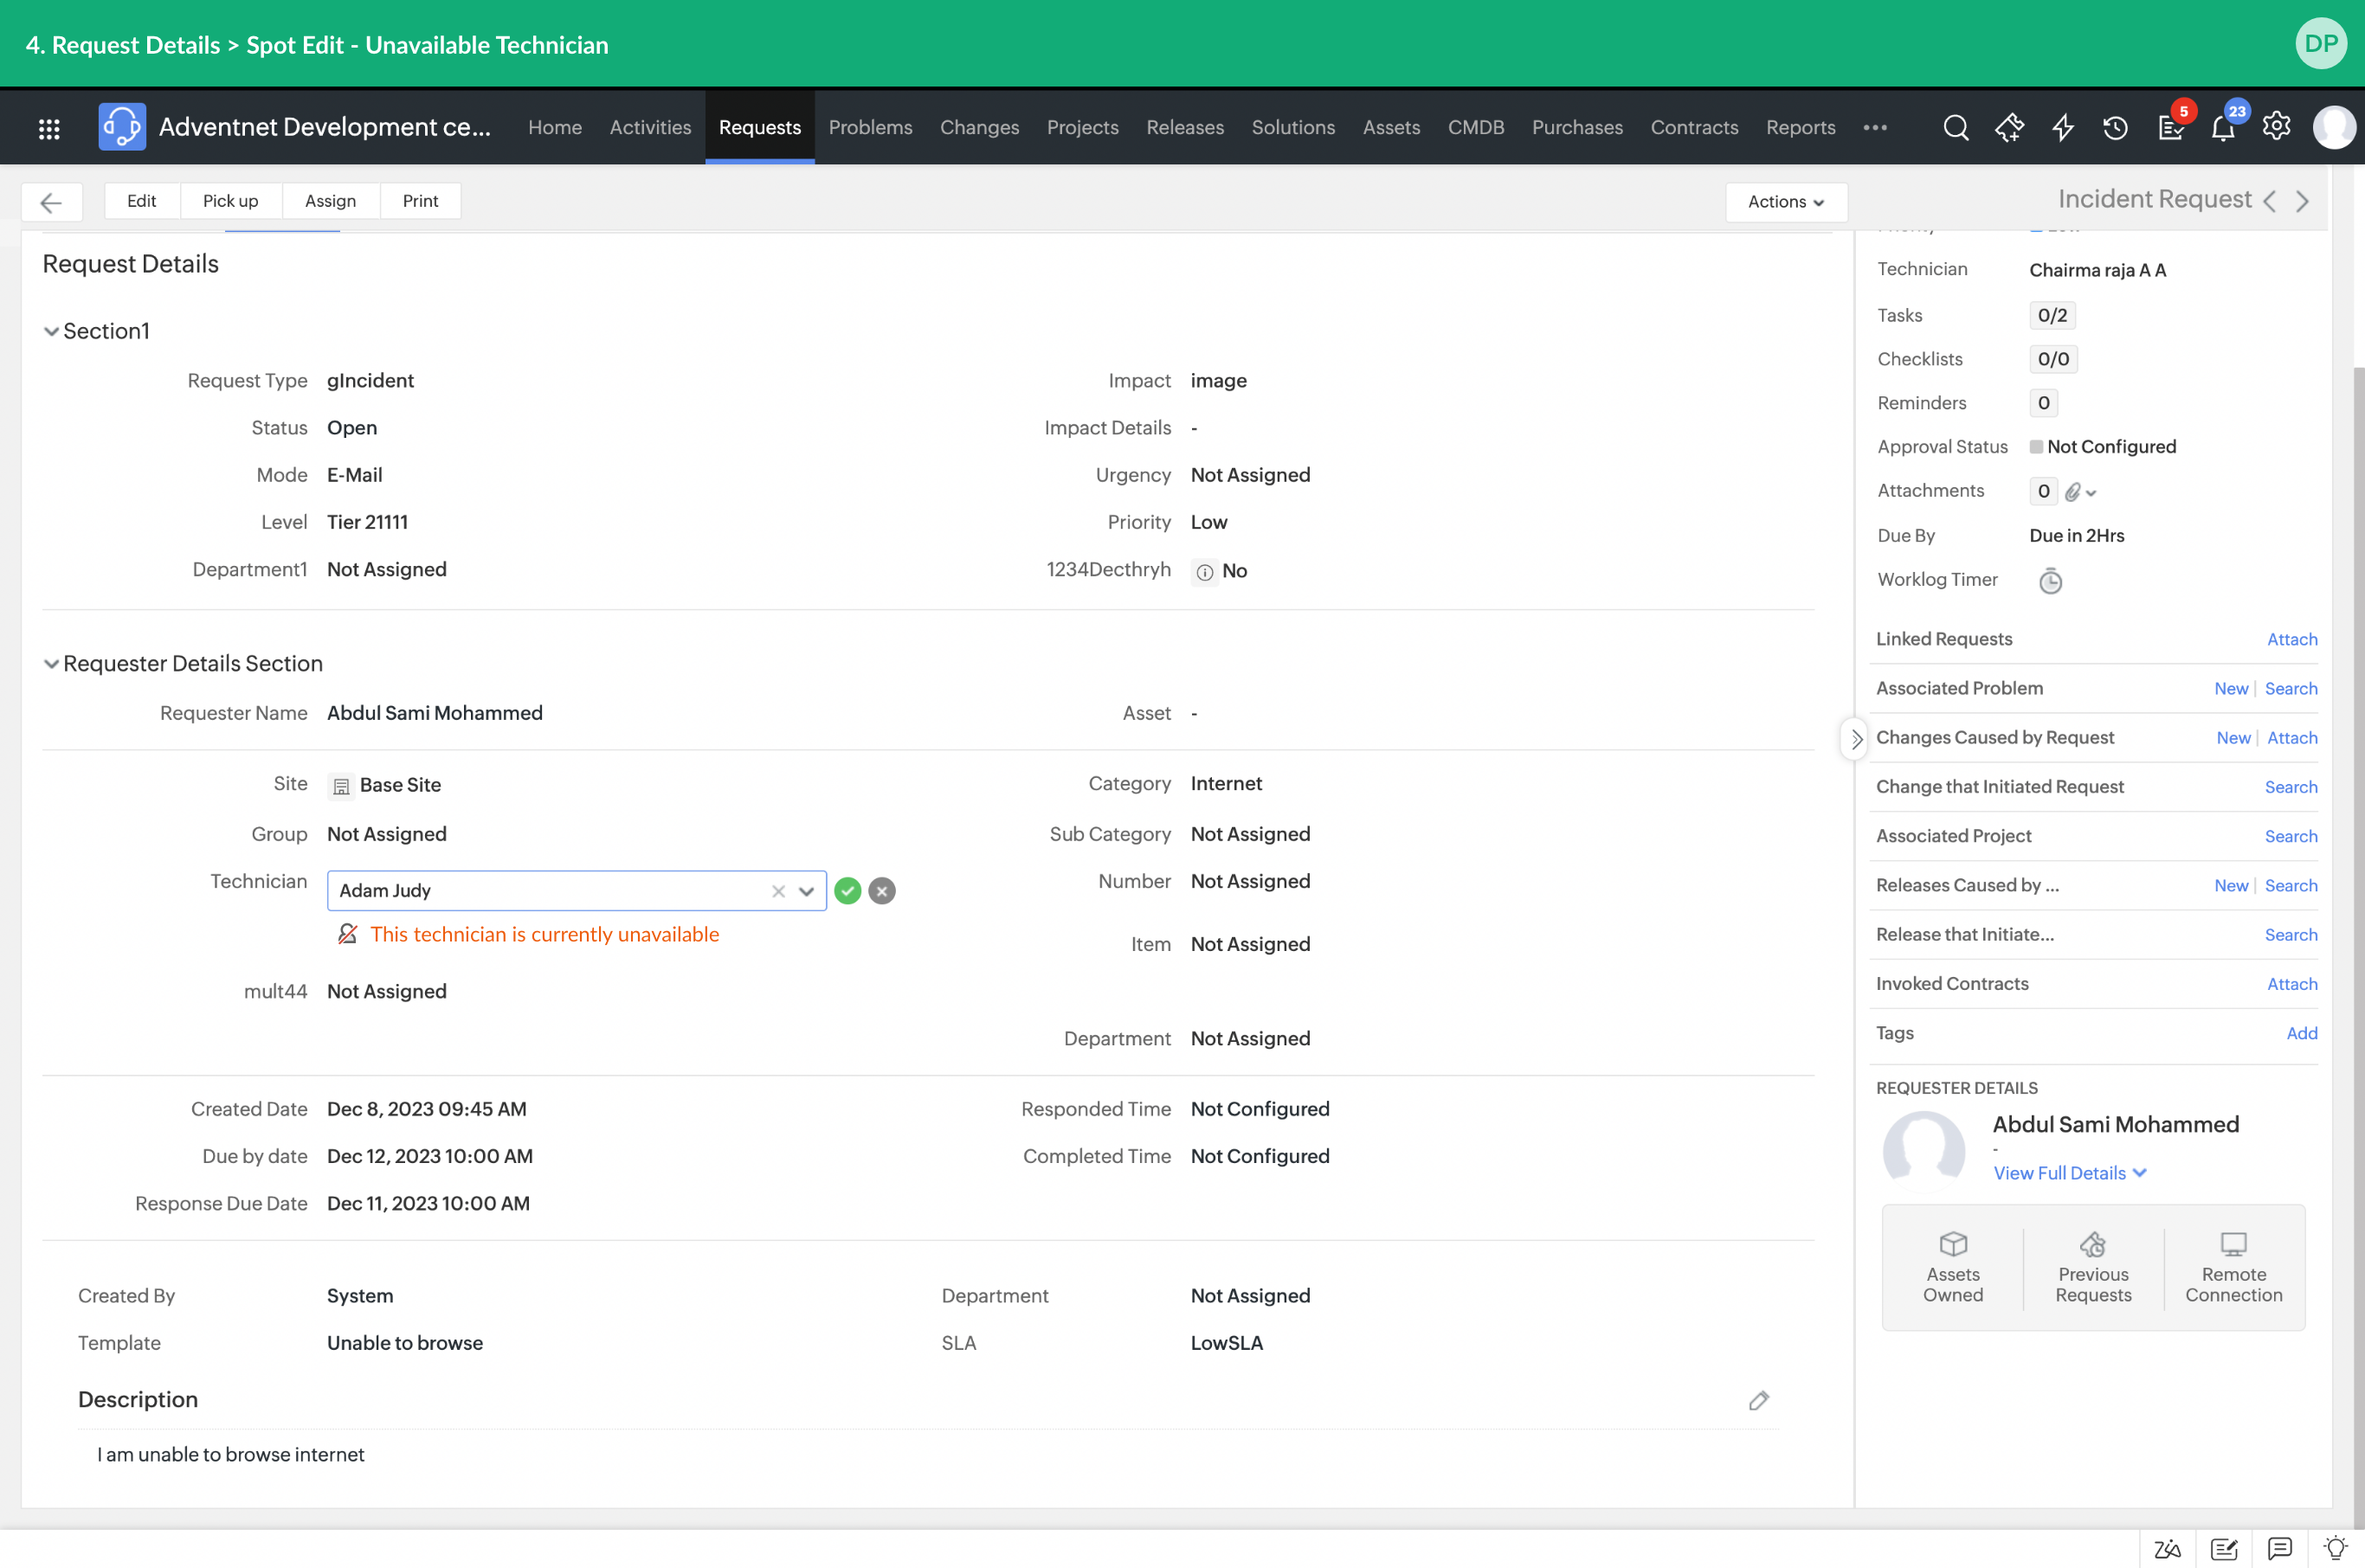
Task: Switch to the Problems tab
Action: pyautogui.click(x=869, y=128)
